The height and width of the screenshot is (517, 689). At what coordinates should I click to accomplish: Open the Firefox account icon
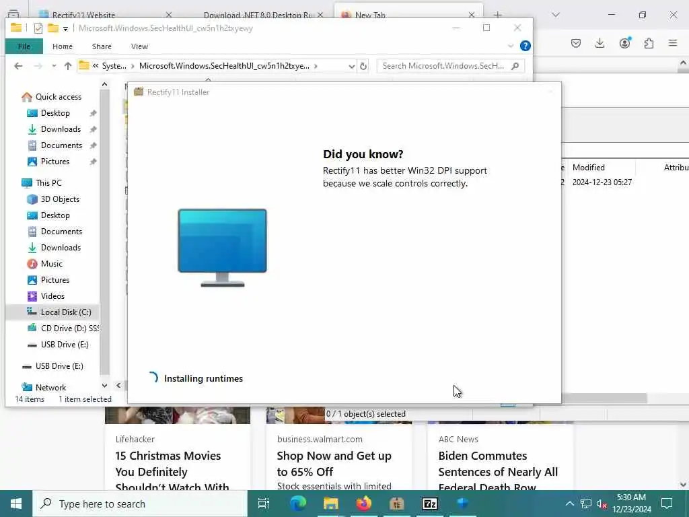(x=625, y=43)
